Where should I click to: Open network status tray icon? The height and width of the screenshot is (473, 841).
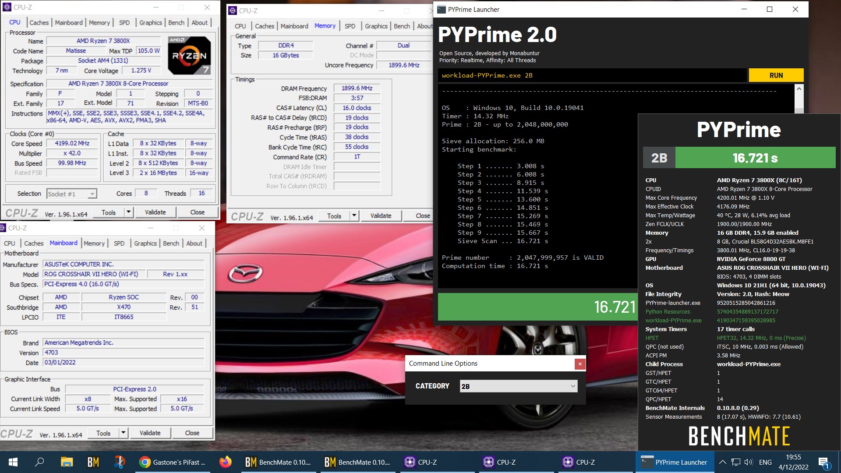click(735, 462)
